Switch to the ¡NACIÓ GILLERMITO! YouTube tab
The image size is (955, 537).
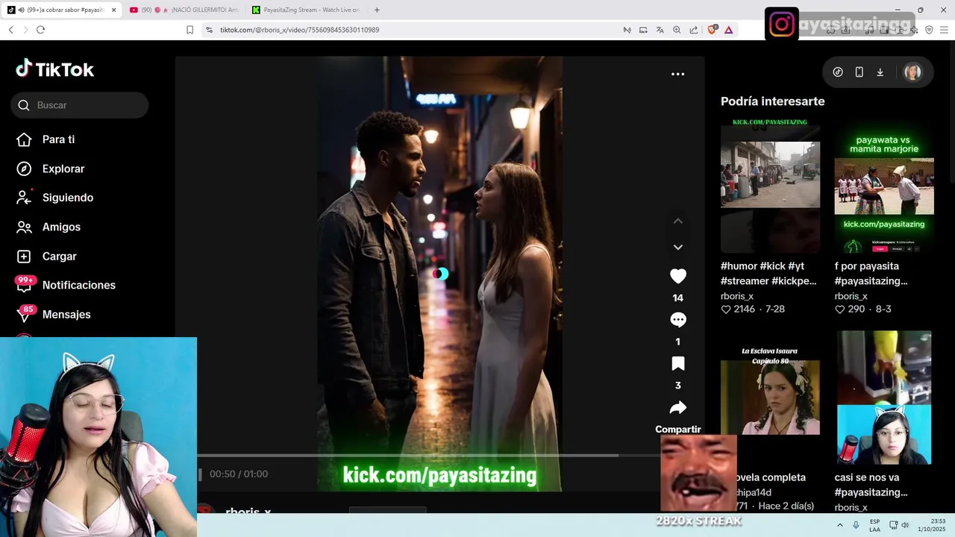pos(183,10)
